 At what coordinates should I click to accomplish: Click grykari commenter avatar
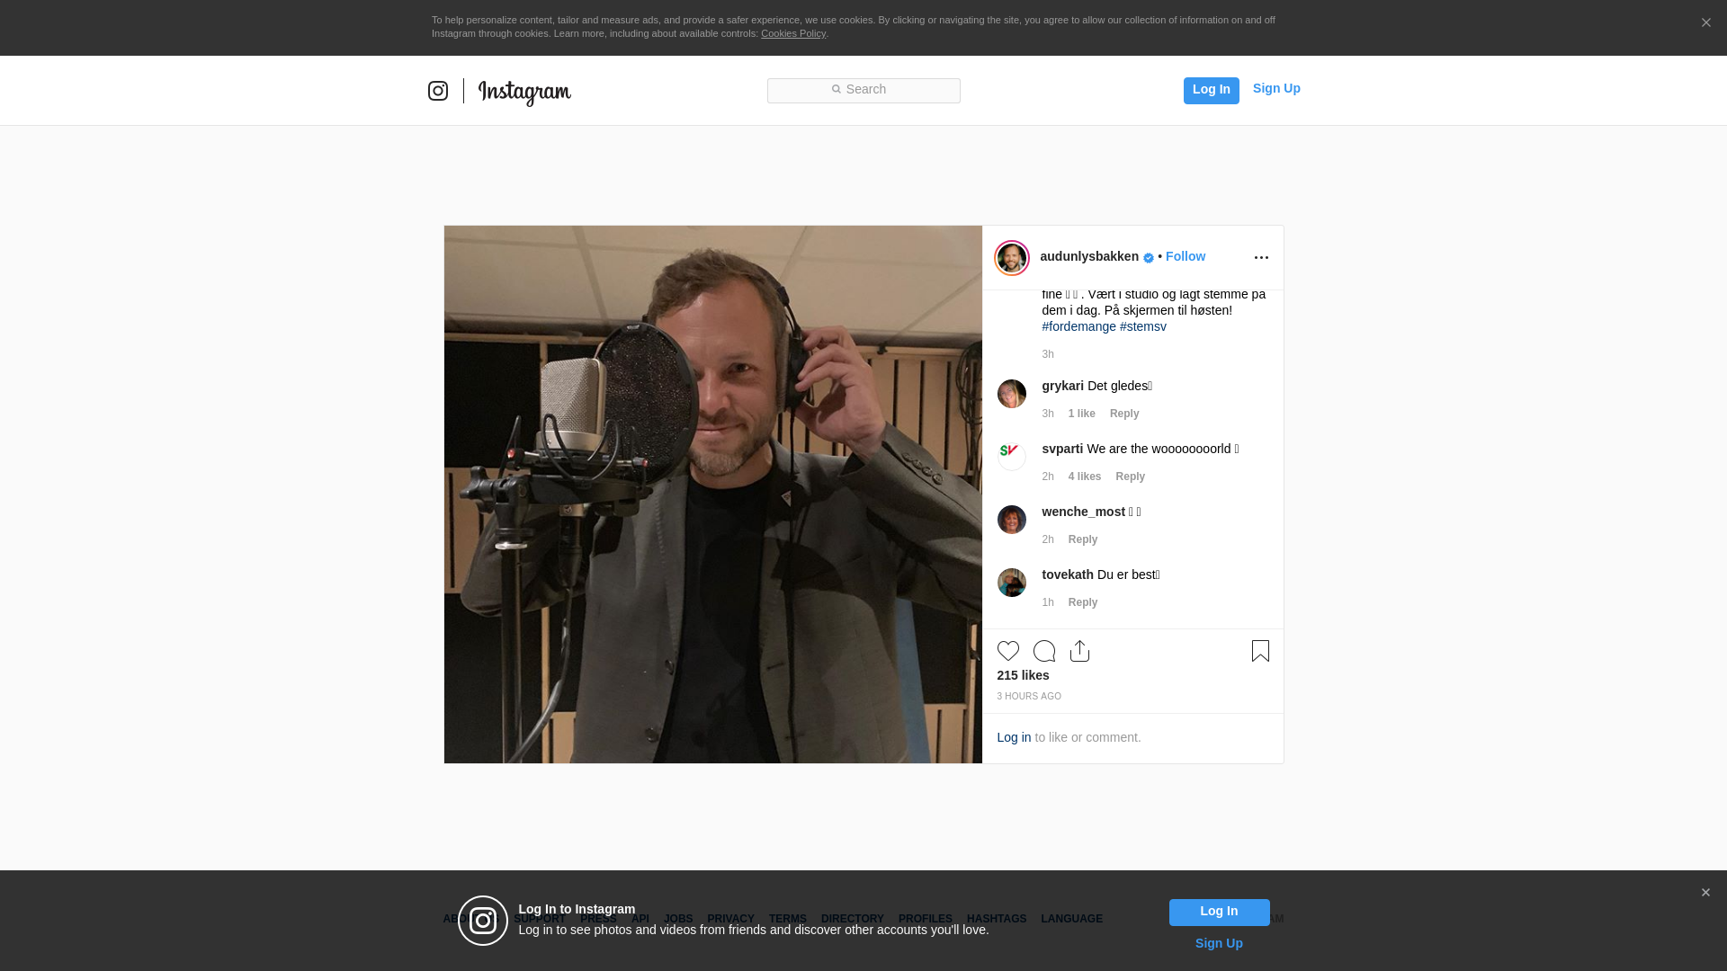point(1012,394)
